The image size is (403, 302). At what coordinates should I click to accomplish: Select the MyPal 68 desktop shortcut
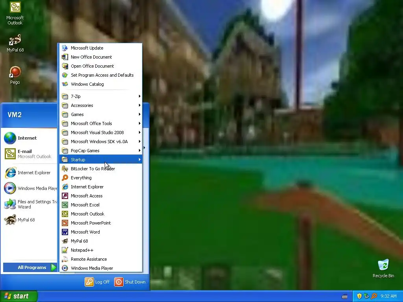15,43
